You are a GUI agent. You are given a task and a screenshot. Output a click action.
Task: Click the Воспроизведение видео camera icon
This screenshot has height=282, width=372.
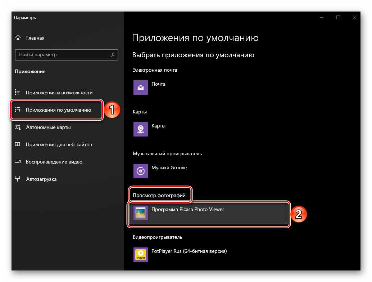(18, 162)
